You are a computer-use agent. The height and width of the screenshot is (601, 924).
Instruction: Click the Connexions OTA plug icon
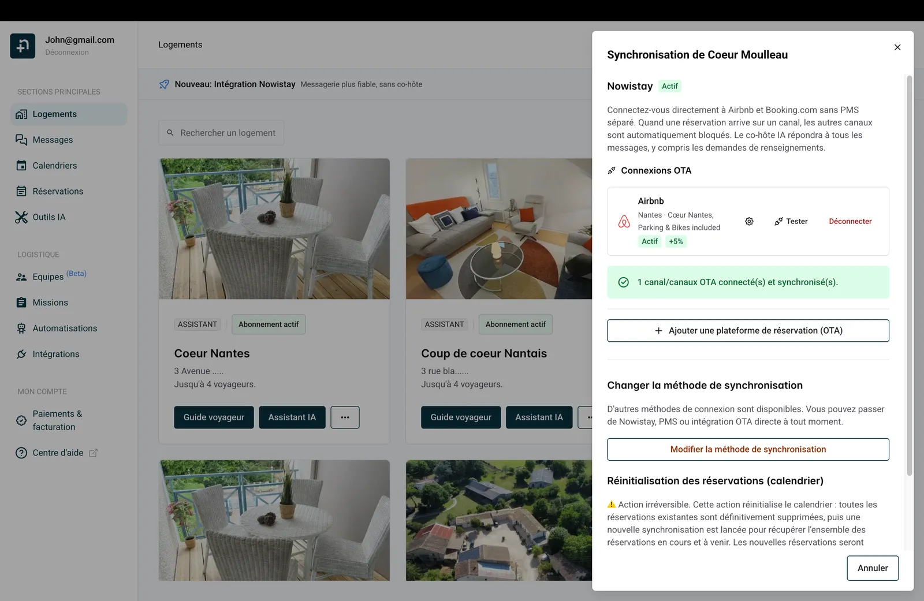point(612,171)
